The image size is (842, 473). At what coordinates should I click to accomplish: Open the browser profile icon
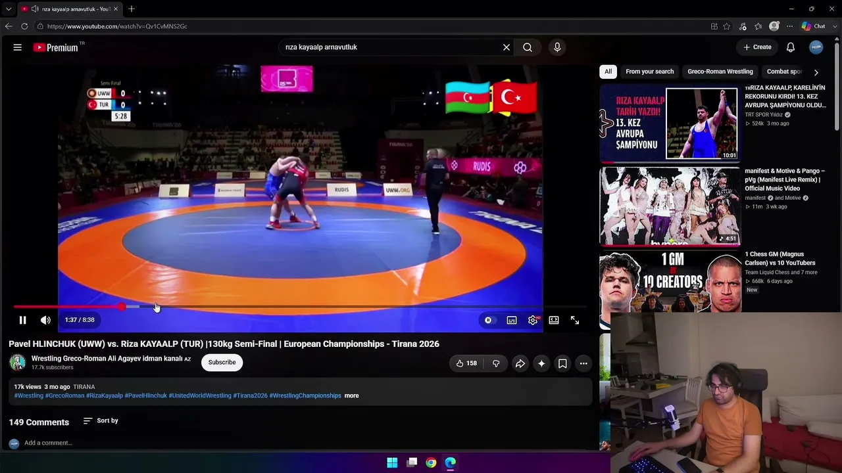click(774, 26)
